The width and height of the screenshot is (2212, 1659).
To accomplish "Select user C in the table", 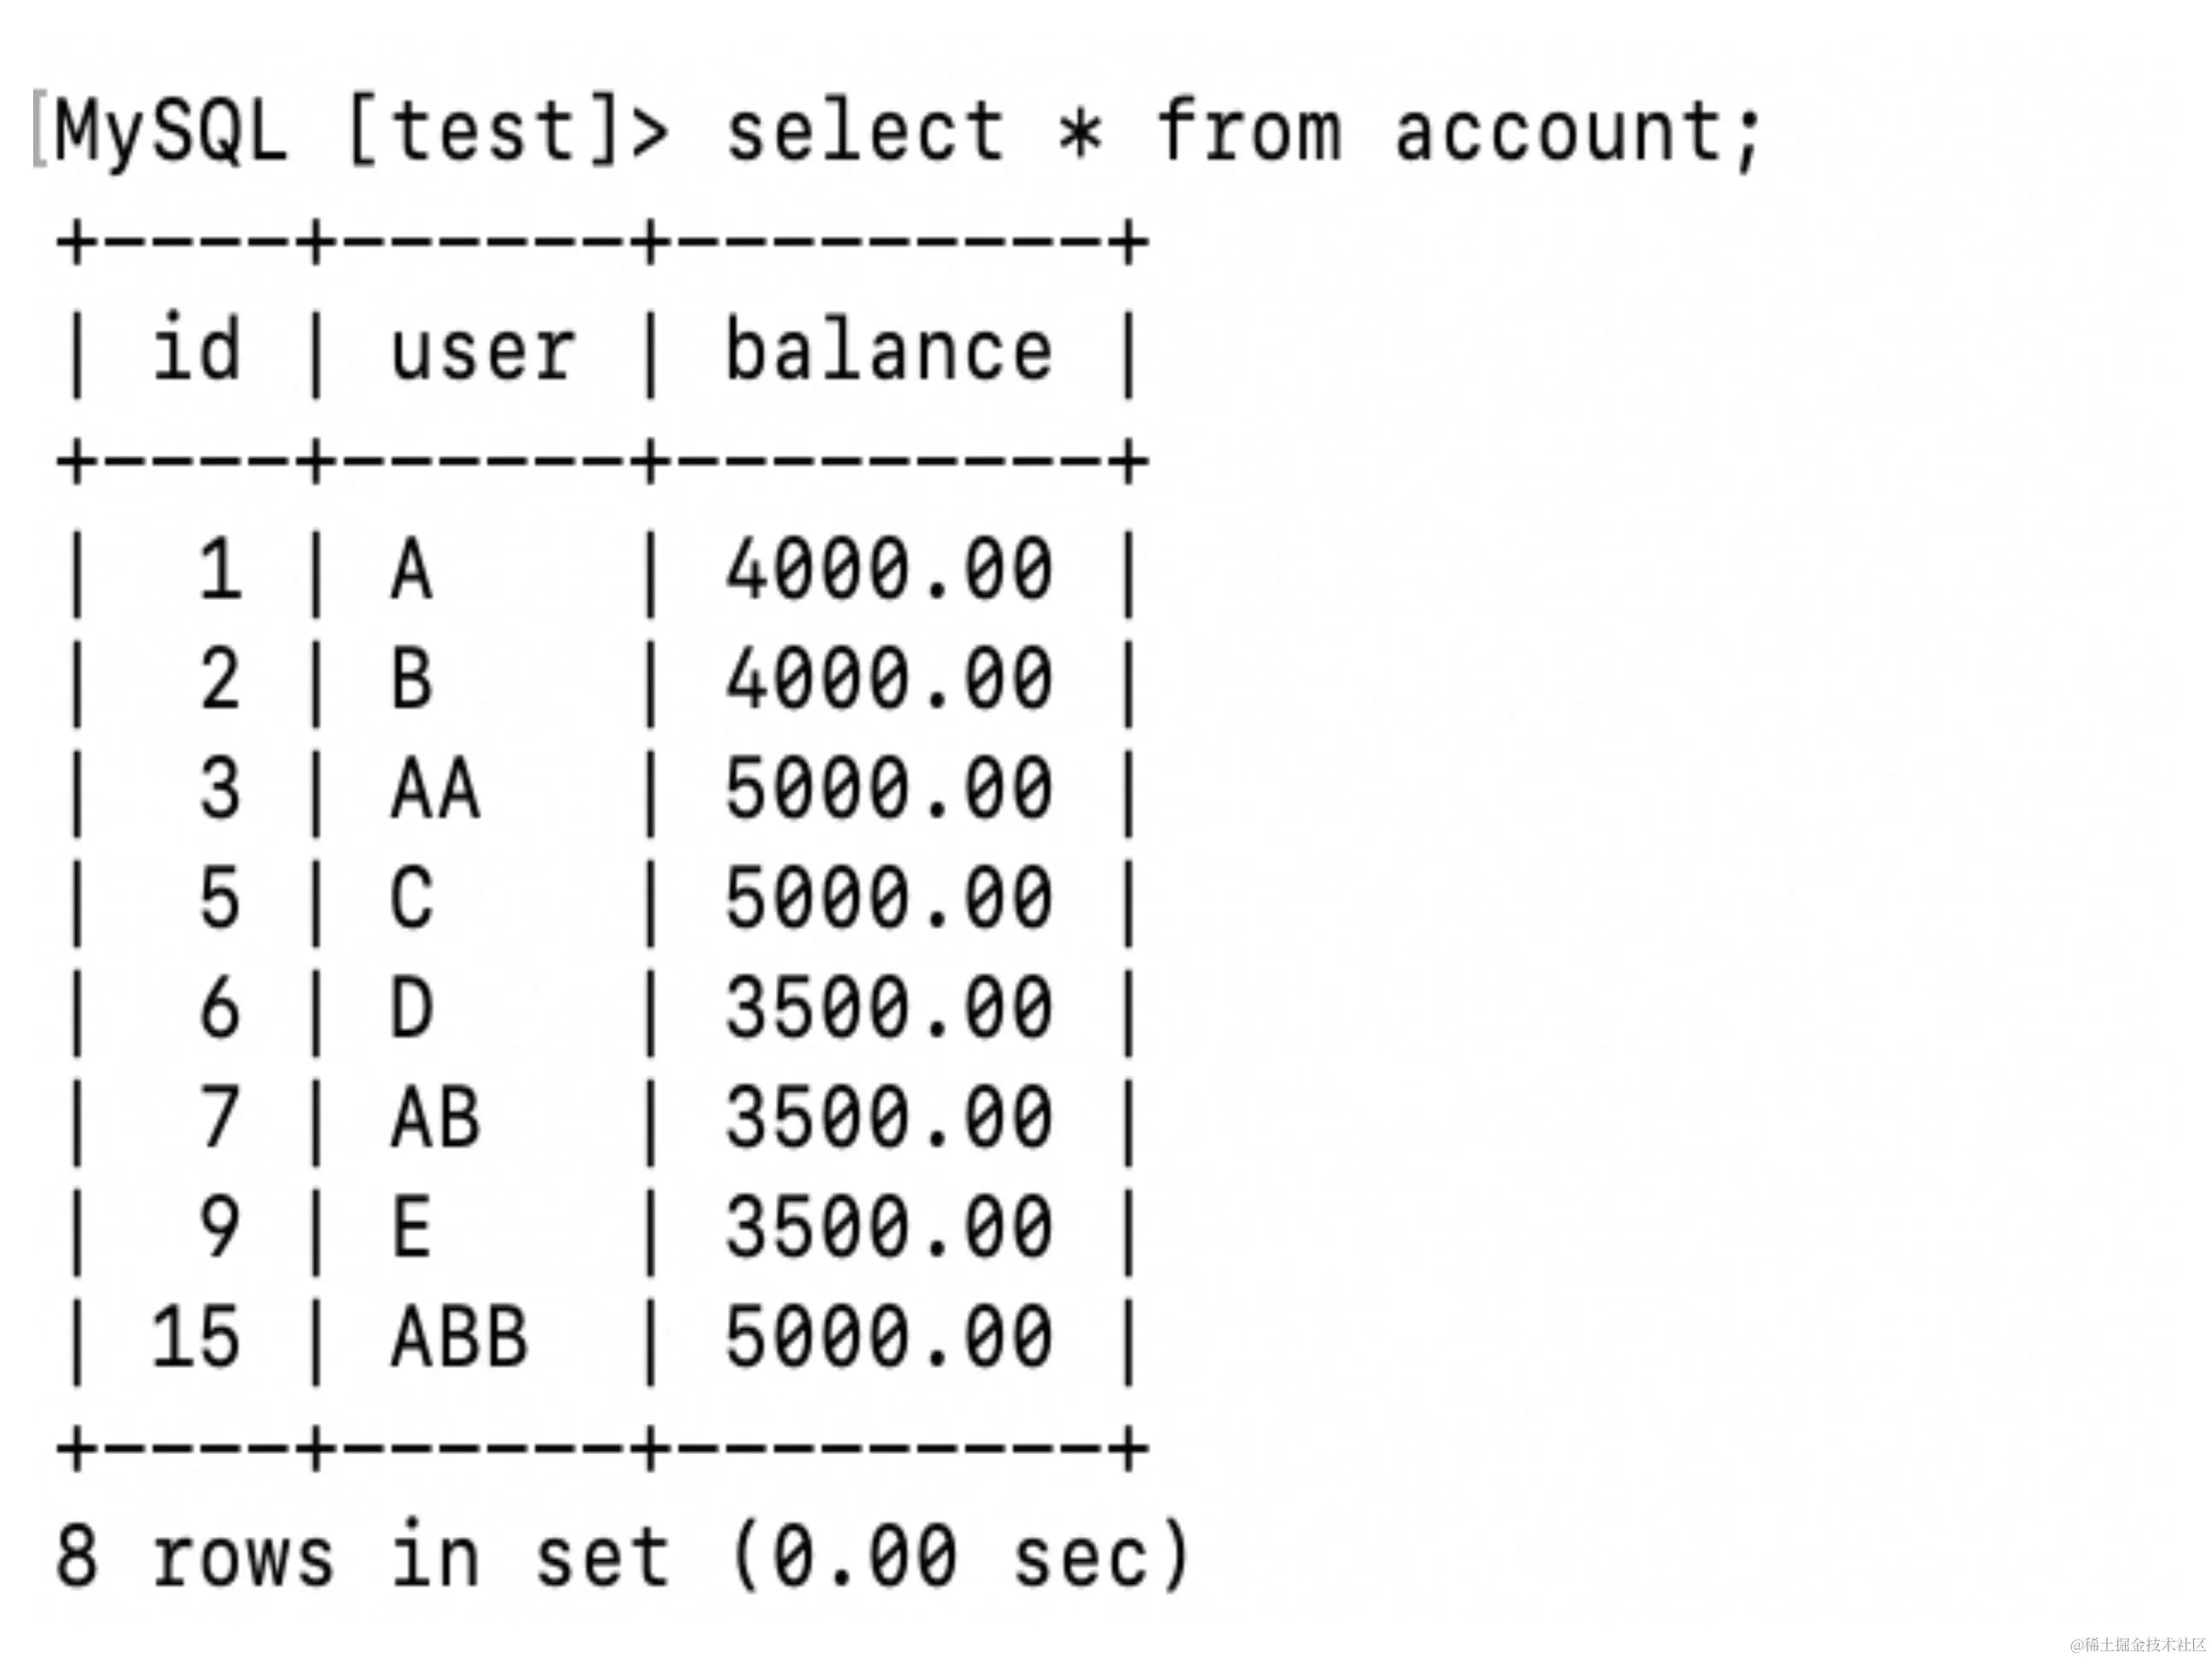I will [411, 898].
